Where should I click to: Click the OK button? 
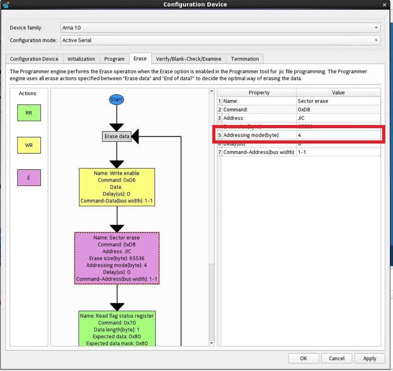[x=304, y=358]
